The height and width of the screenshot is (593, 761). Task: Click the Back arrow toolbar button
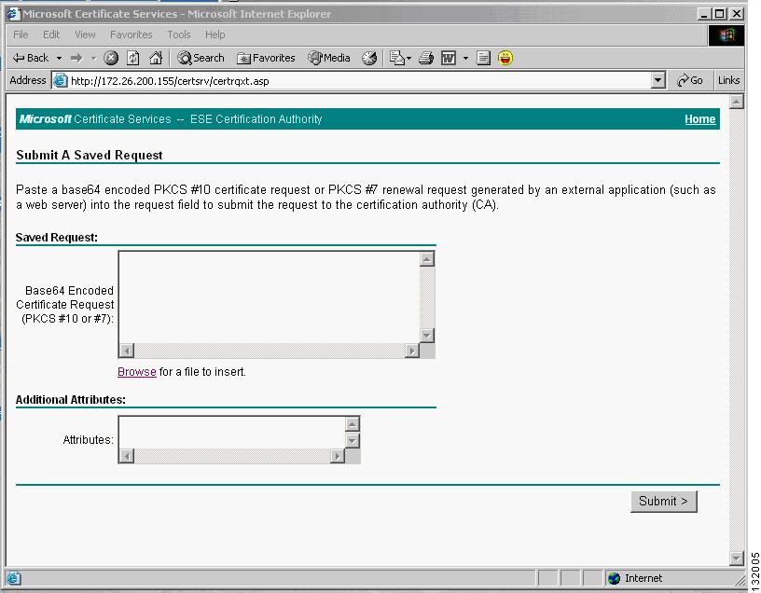[31, 58]
